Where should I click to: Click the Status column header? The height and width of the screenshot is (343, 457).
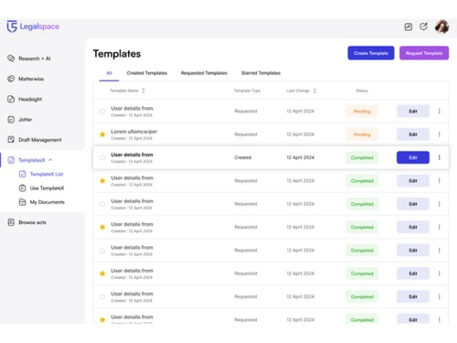pos(362,91)
